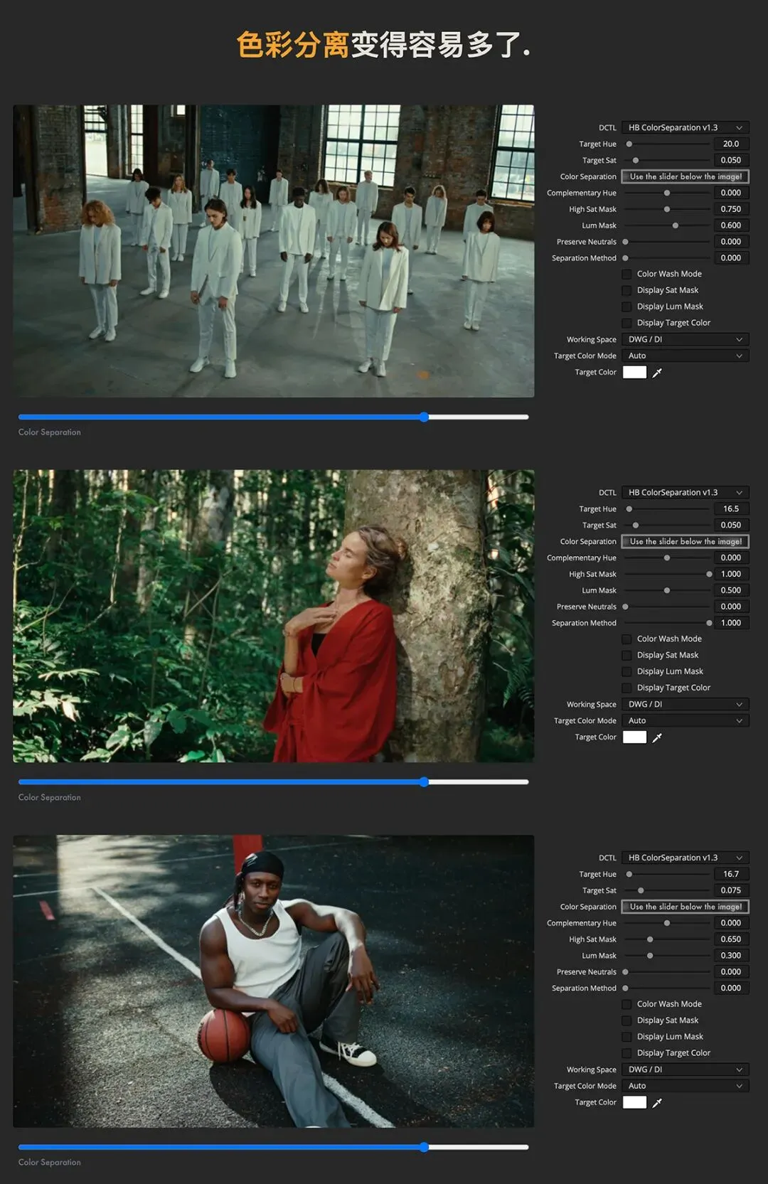This screenshot has height=1184, width=768.
Task: Tick Display Lum Mask in the forest panel
Action: tap(626, 671)
